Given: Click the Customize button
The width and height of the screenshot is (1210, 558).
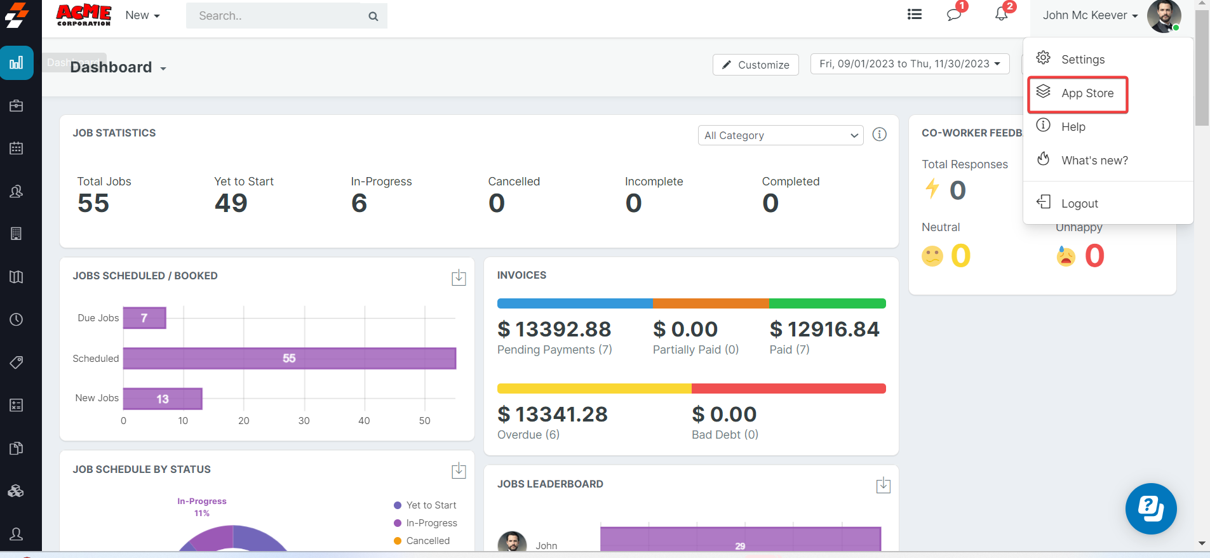Looking at the screenshot, I should click(755, 65).
